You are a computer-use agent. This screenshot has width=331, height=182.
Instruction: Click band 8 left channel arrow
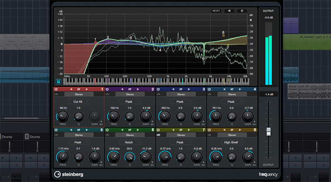(x=224, y=130)
